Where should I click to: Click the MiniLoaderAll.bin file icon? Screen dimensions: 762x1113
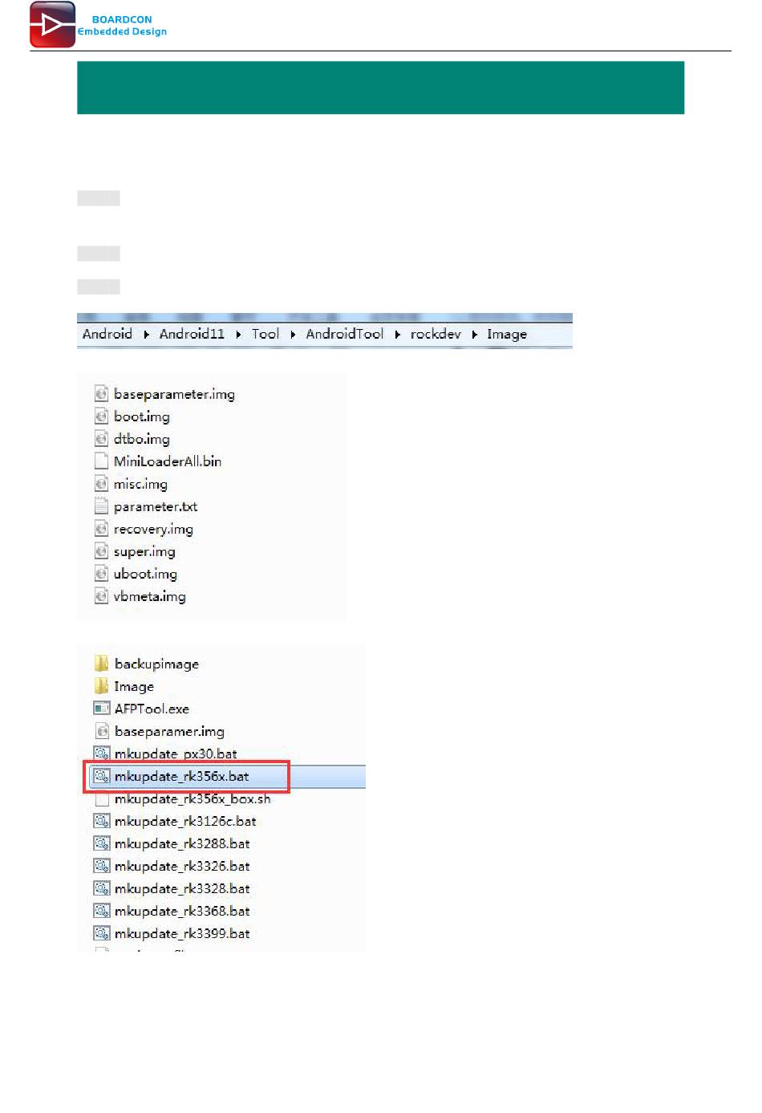click(x=101, y=461)
